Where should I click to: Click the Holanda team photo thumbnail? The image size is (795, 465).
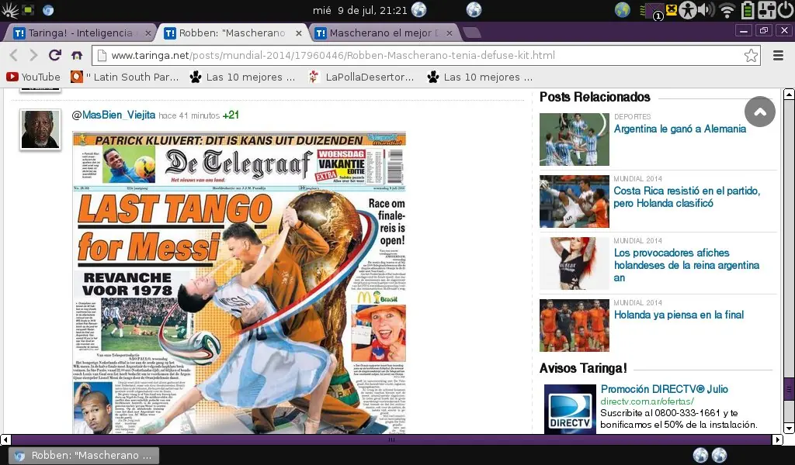click(x=575, y=325)
